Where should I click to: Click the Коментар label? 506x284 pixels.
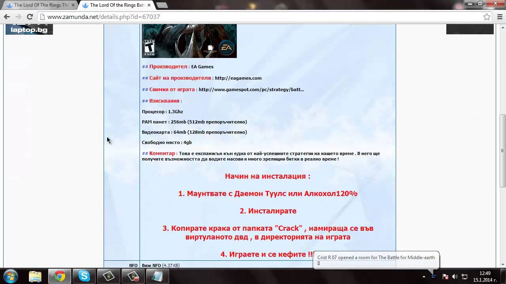click(x=162, y=153)
